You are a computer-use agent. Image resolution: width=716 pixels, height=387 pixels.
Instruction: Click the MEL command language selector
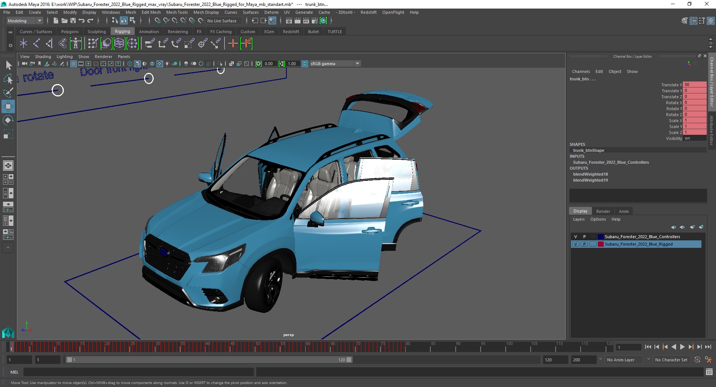click(14, 372)
